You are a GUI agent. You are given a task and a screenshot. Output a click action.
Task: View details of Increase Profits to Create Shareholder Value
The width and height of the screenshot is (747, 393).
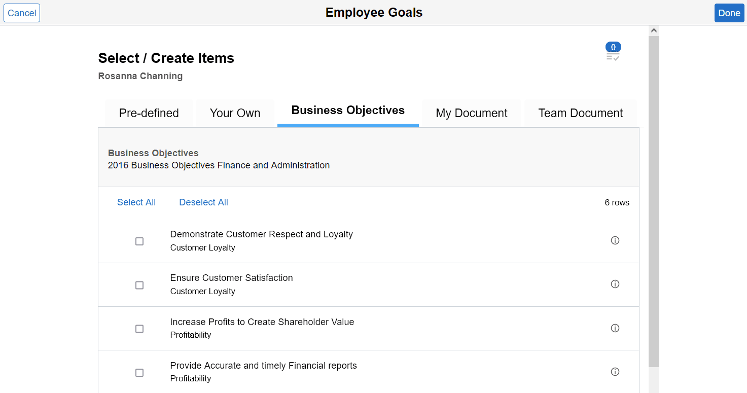(615, 328)
